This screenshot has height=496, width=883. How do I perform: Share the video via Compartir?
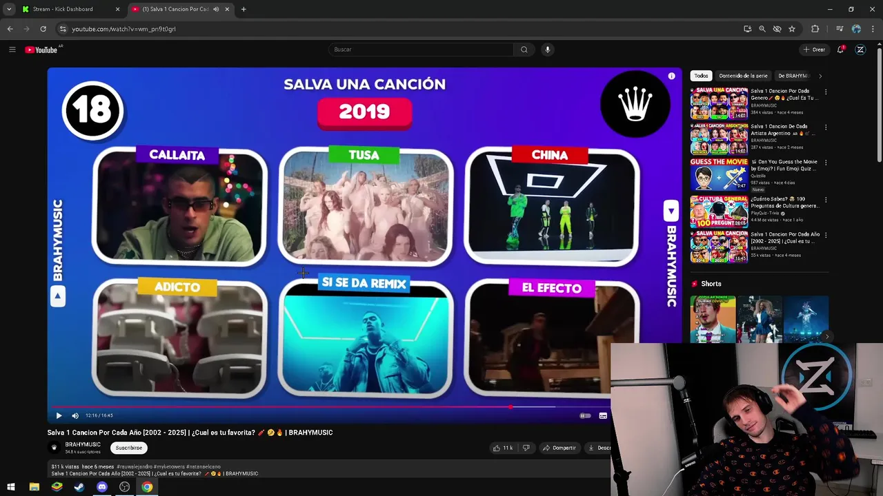(559, 448)
